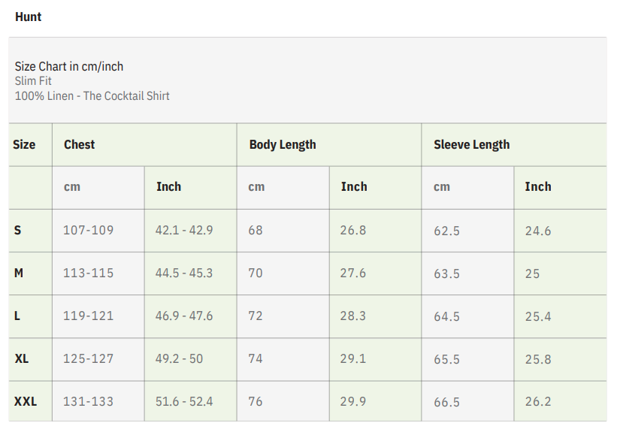Click the 107-109 chest cm cell
Image resolution: width=617 pixels, height=432 pixels.
point(89,230)
